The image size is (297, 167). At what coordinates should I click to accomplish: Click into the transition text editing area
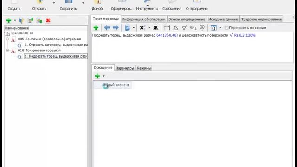pyautogui.click(x=193, y=47)
